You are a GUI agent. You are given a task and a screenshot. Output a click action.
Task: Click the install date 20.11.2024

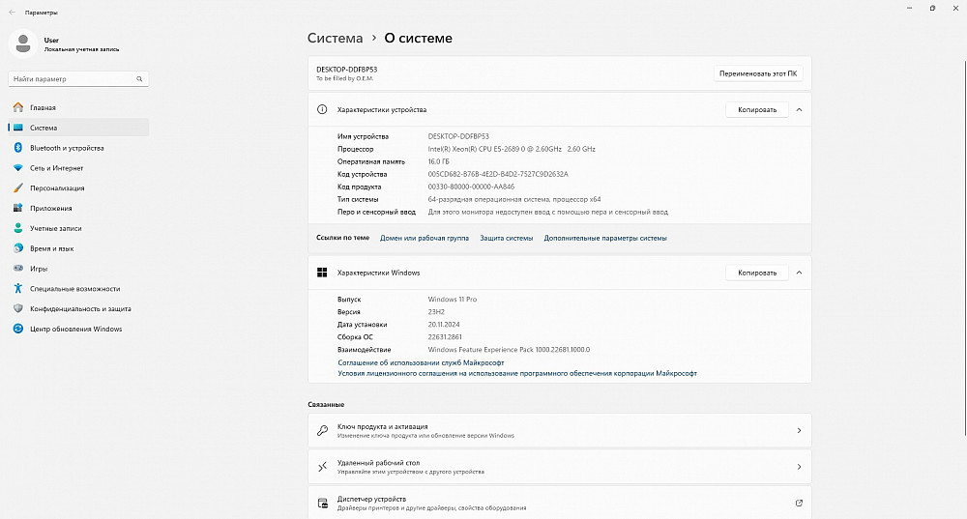click(x=444, y=324)
